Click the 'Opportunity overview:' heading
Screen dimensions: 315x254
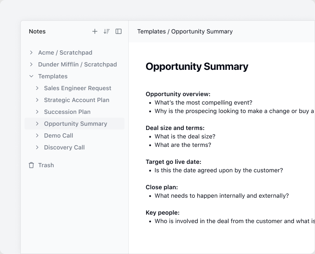click(x=178, y=94)
